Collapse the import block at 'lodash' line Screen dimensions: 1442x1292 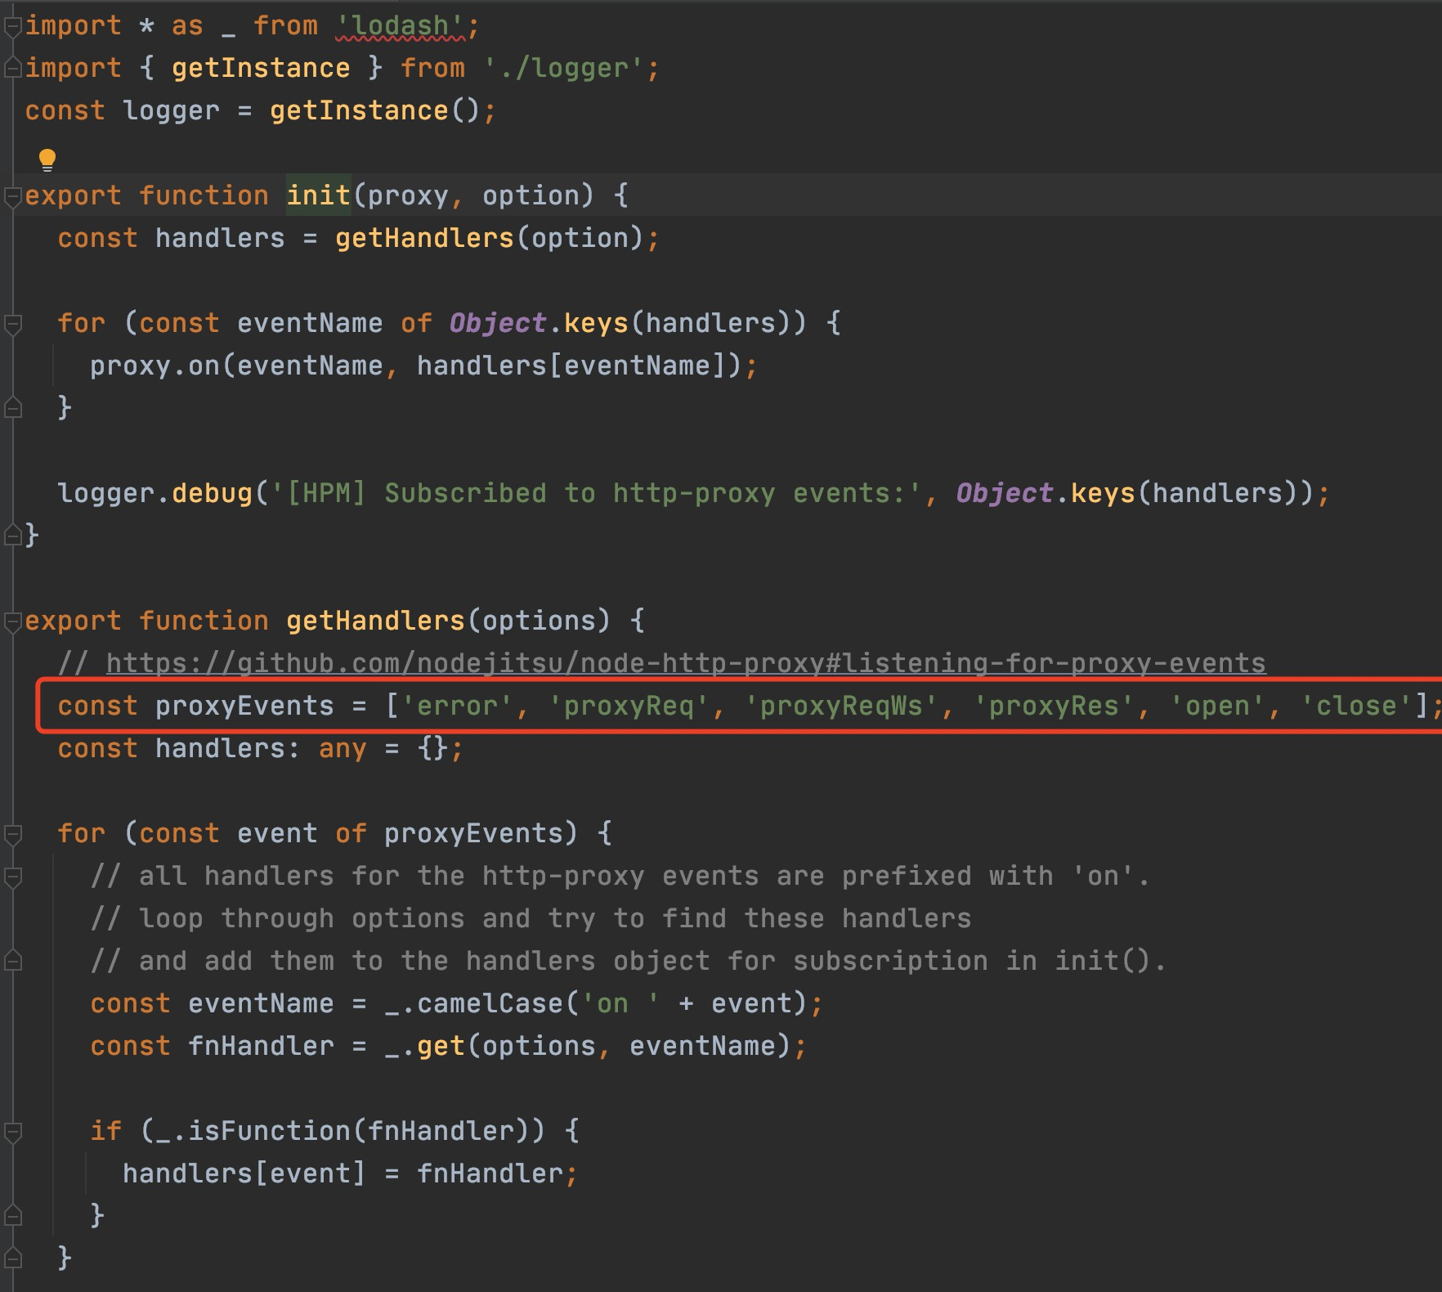pos(12,26)
